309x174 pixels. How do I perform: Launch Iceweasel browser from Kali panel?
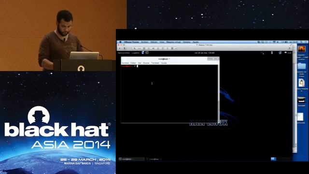point(143,53)
